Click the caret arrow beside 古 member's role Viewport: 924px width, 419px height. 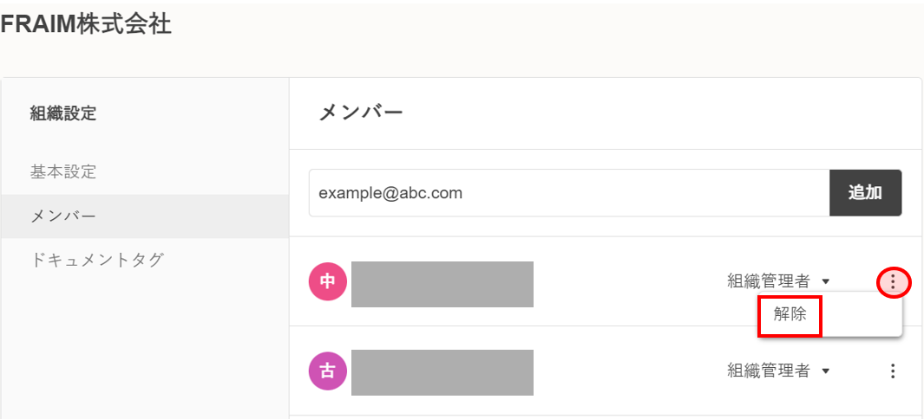(826, 371)
